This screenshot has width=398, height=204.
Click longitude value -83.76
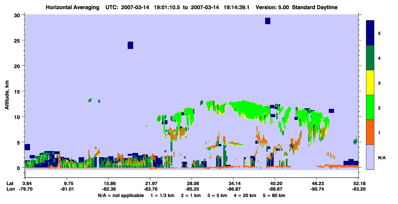tap(150, 189)
